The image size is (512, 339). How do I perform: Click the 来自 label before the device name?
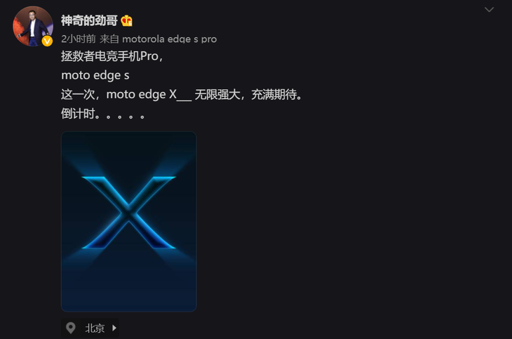pos(109,39)
